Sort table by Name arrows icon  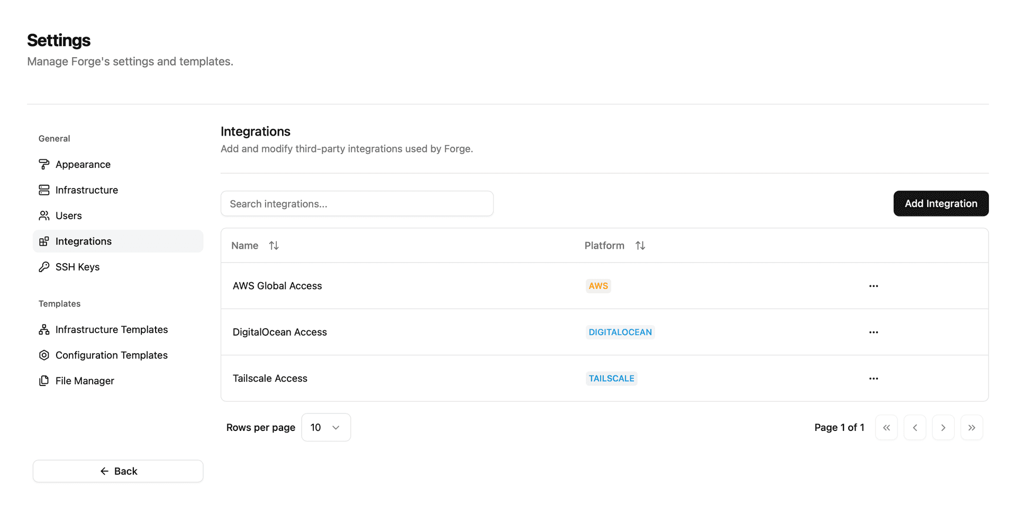coord(274,246)
